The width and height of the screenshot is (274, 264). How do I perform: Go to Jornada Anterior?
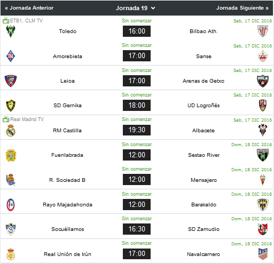tap(29, 8)
